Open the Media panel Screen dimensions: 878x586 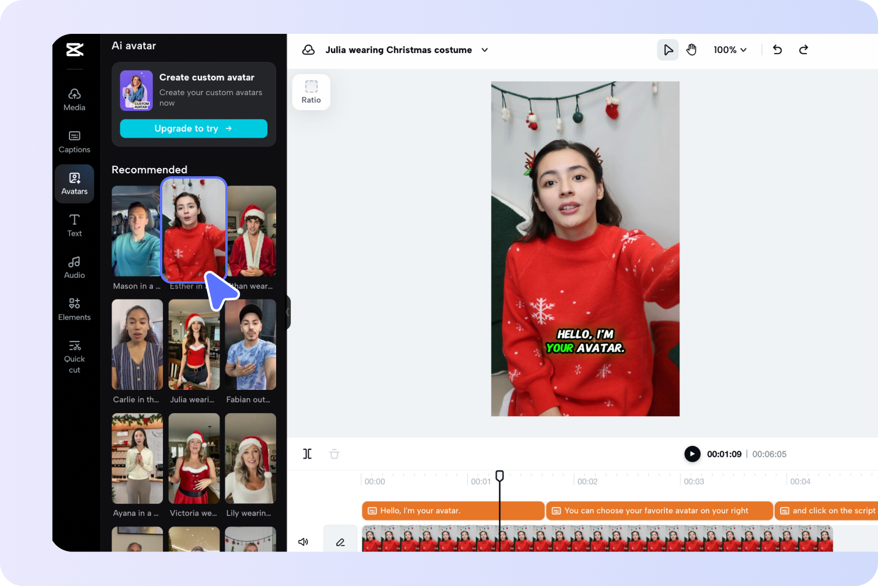[74, 99]
